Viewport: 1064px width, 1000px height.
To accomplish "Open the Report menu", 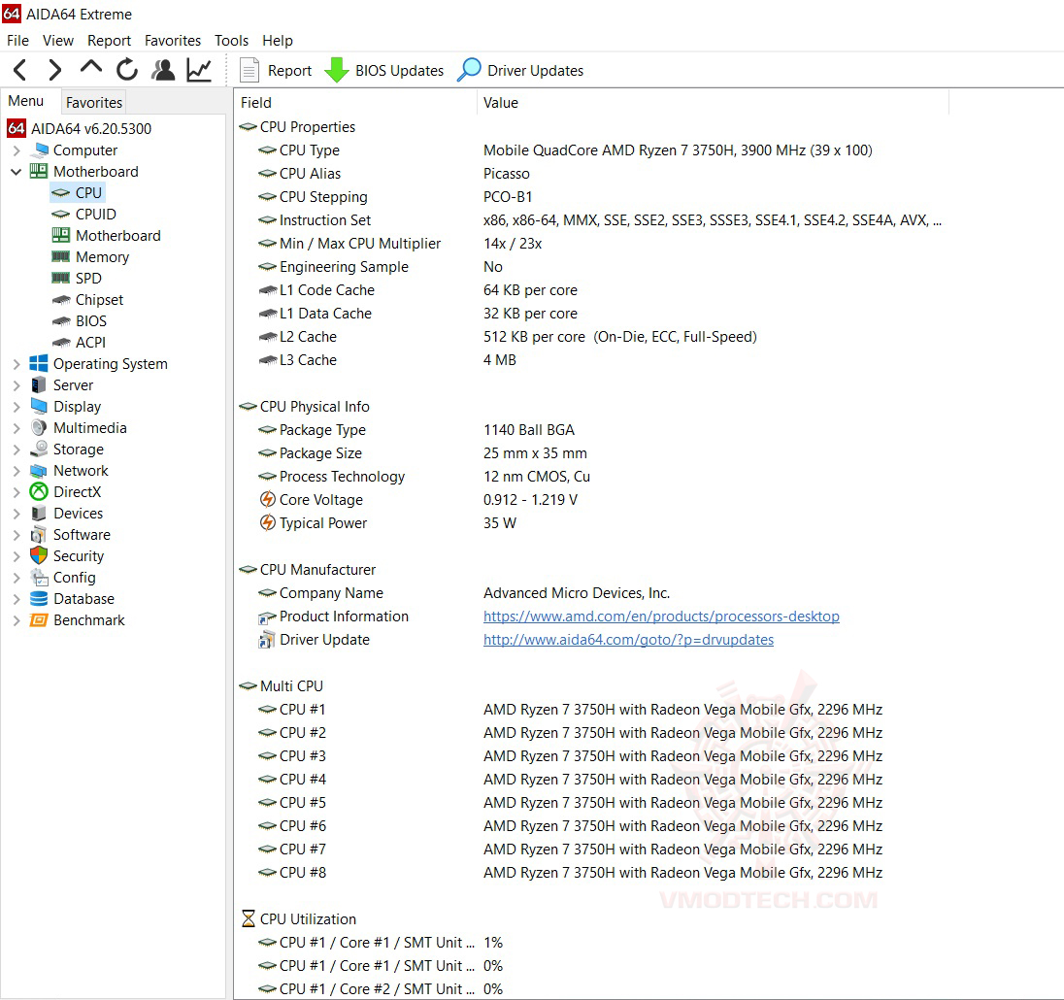I will (110, 41).
